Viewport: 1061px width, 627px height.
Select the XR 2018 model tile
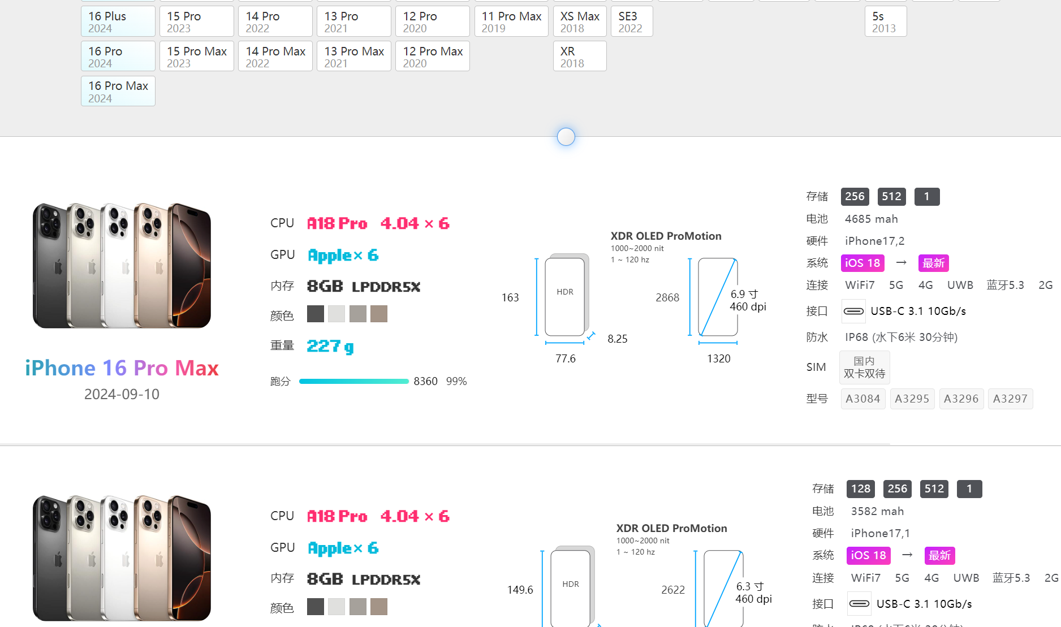579,57
